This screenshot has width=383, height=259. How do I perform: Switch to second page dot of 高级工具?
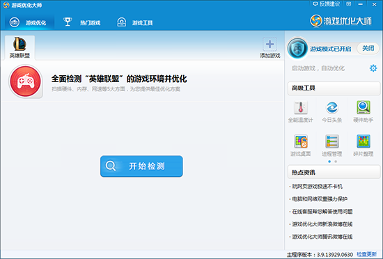(x=336, y=162)
